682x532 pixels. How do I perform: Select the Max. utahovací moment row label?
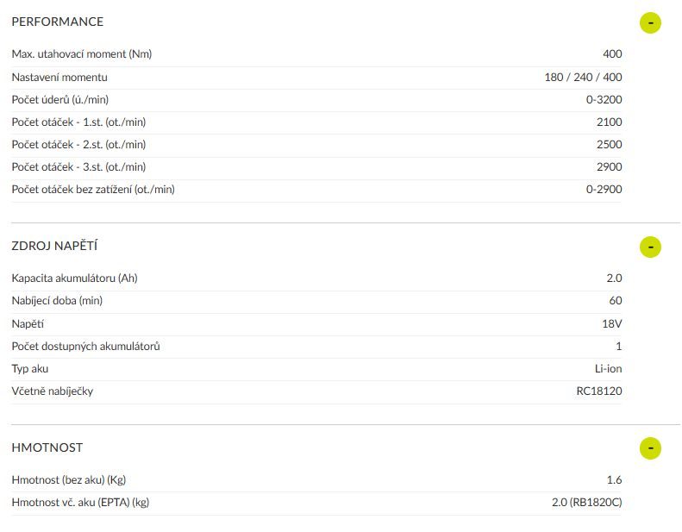pos(82,54)
